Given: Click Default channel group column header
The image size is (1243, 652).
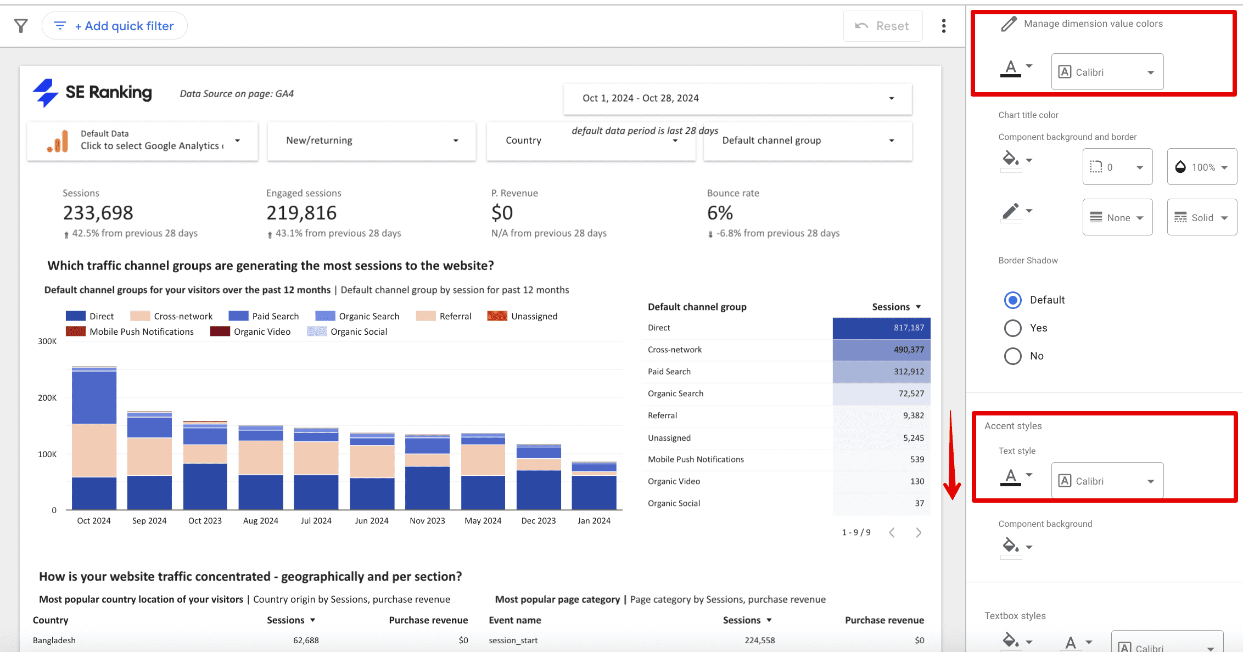Looking at the screenshot, I should (x=697, y=307).
